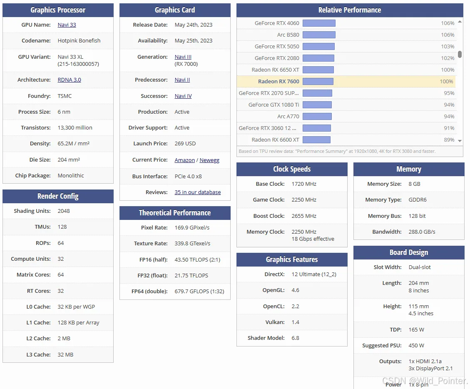Click the "PCIe 4.0 x8" bus interface value

(188, 176)
